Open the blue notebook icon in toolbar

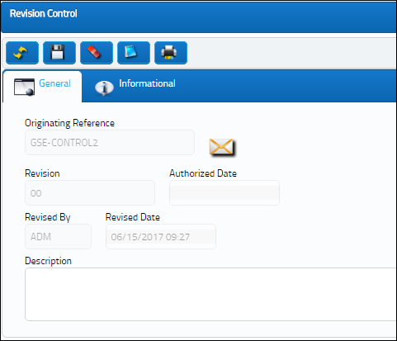tap(134, 53)
